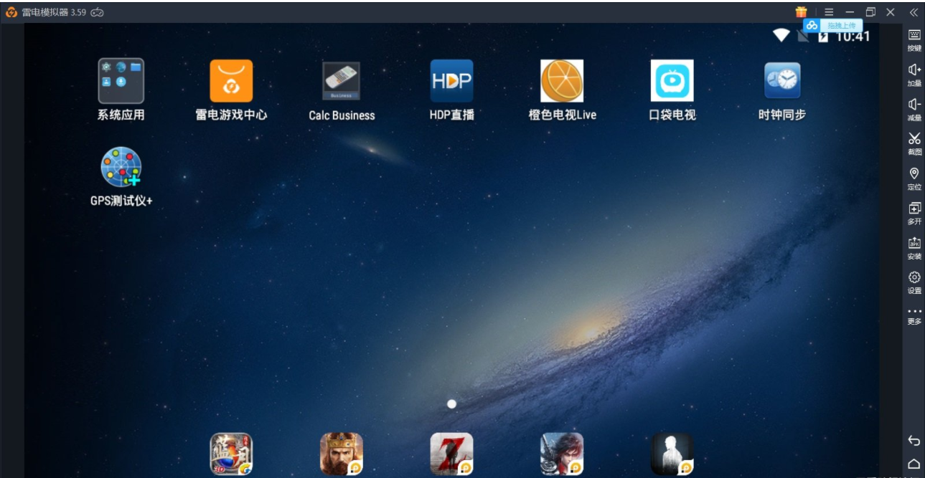
Task: Open the dark silhouette game in dock
Action: tap(672, 454)
